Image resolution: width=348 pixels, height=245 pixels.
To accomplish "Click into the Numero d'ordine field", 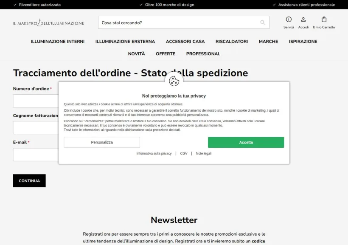I will tap(36, 101).
